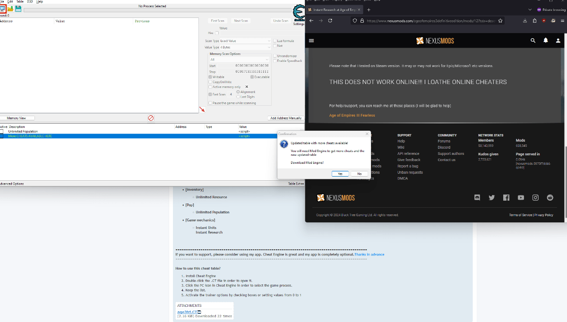The height and width of the screenshot is (322, 567).
Task: Download the age3trf.CT attachment
Action: point(187,312)
